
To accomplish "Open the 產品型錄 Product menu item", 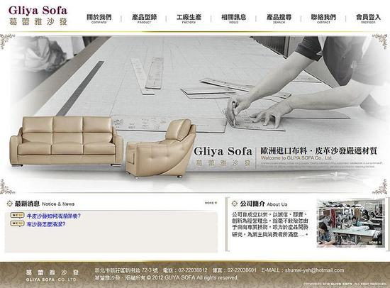I will 144,18.
